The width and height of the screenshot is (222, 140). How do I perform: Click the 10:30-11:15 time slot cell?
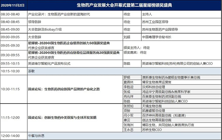click(13, 89)
